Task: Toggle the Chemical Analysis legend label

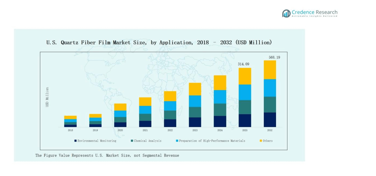Action: tap(148, 141)
